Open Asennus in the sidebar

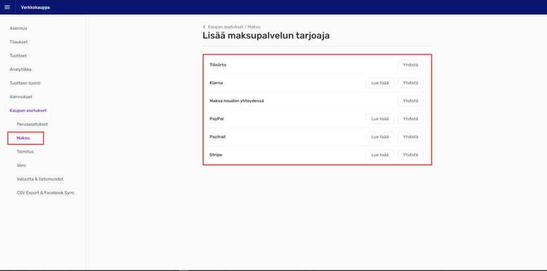[18, 28]
